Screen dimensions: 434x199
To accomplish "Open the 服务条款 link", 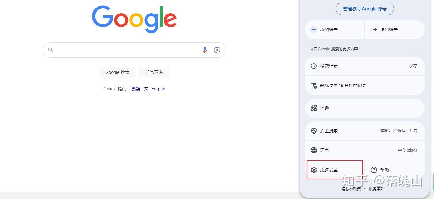I will (376, 189).
